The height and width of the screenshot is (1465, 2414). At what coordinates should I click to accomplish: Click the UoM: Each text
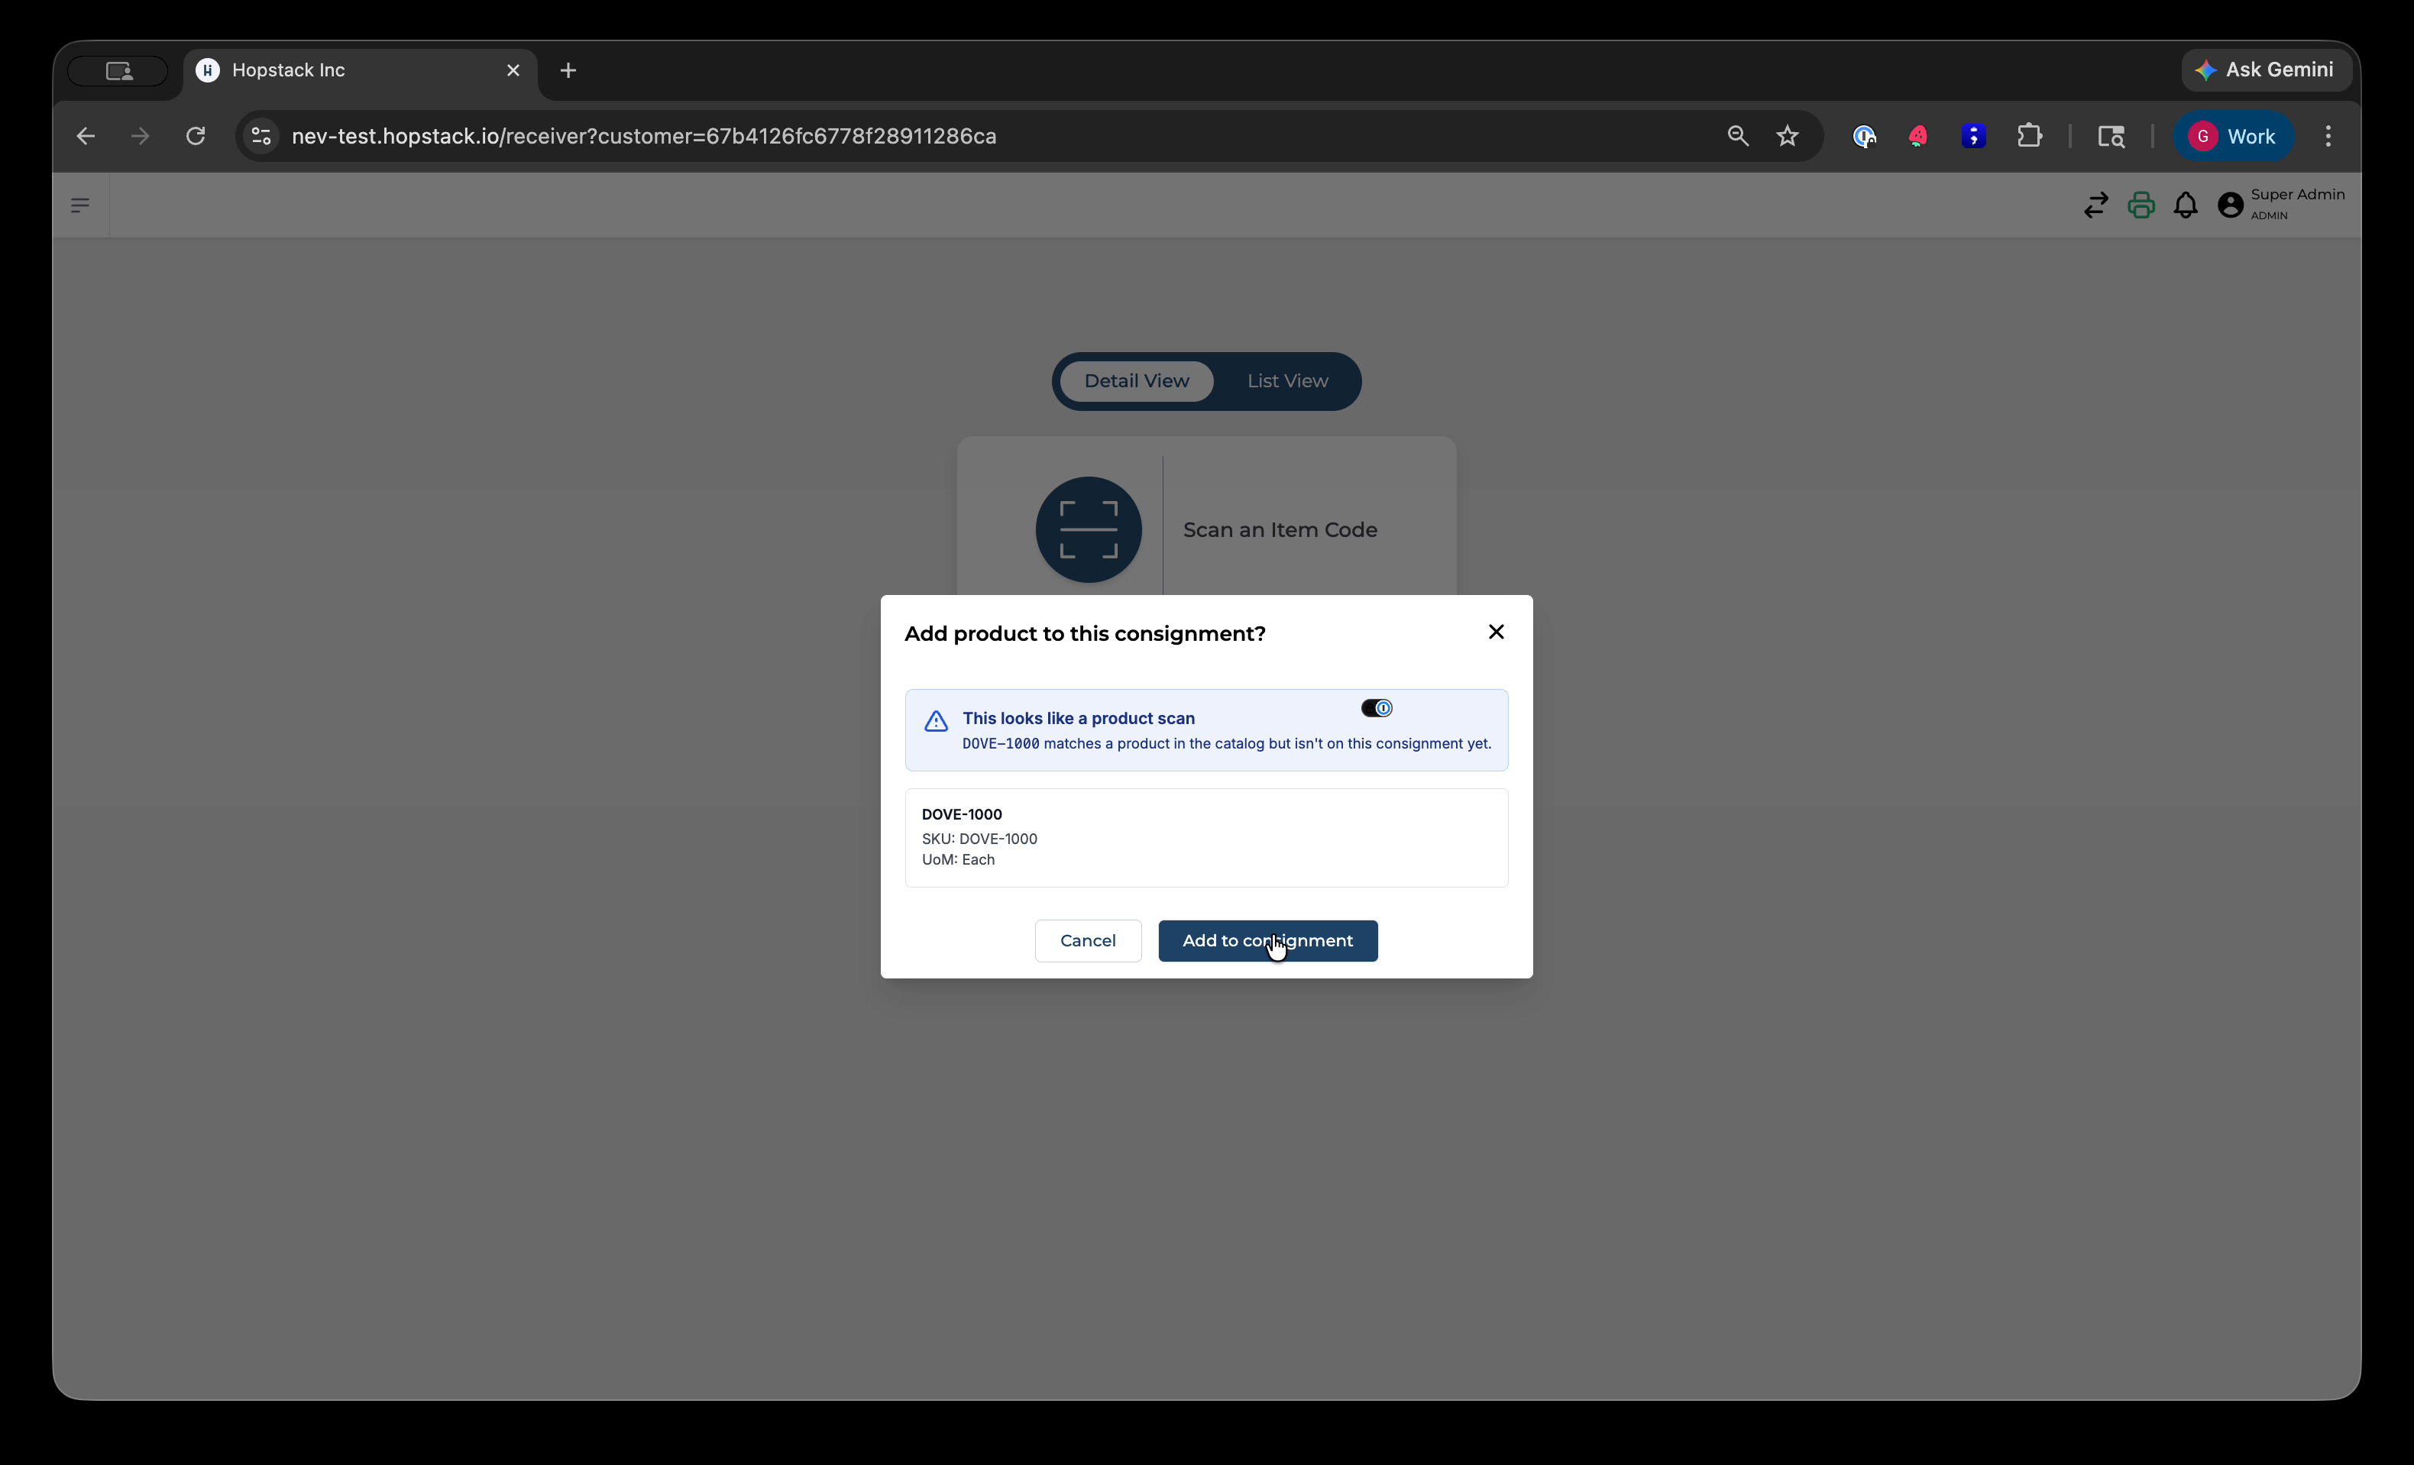pos(958,860)
